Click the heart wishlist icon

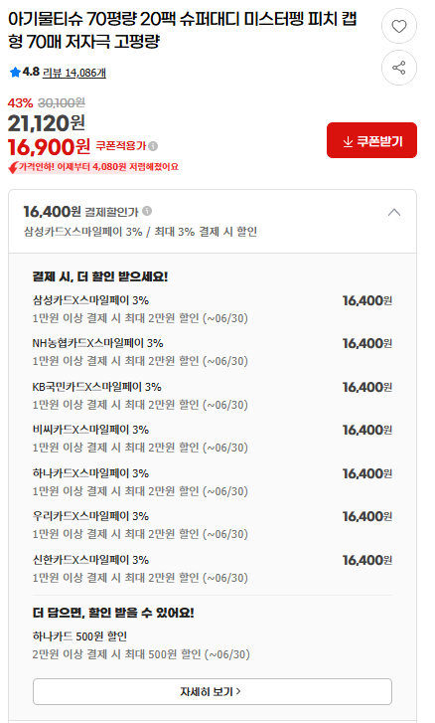click(398, 26)
